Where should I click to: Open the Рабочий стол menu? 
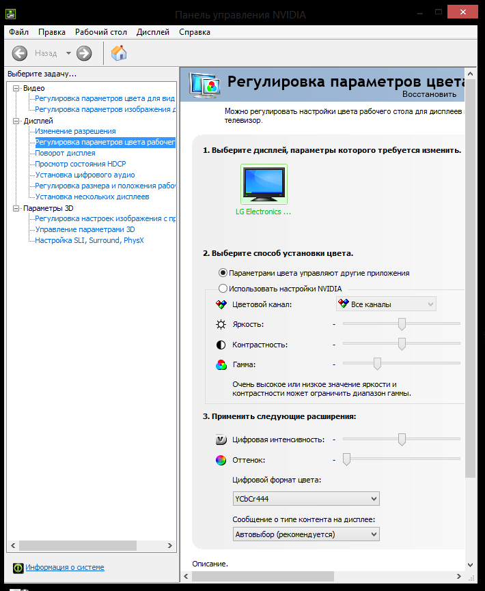(100, 32)
